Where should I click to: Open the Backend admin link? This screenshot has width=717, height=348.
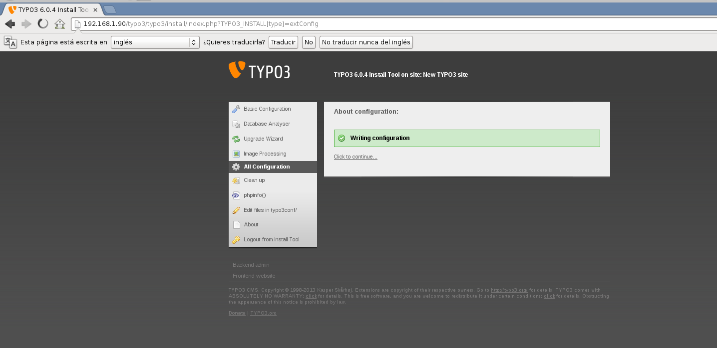tap(251, 265)
